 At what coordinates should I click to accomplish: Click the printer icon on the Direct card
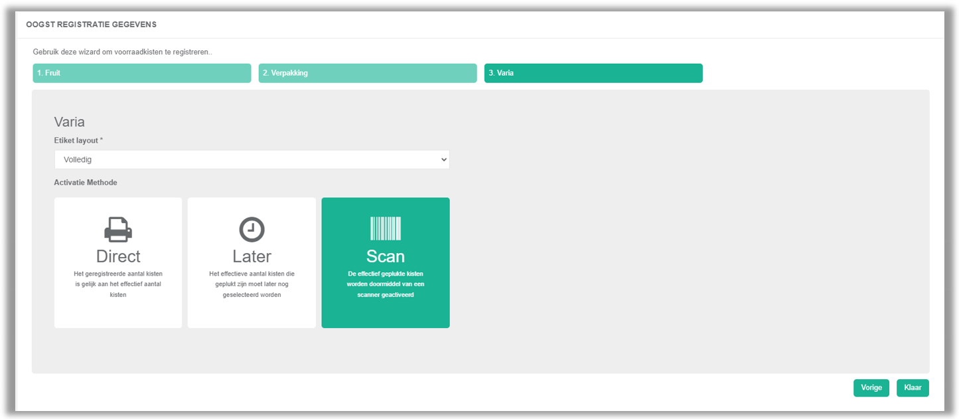tap(118, 229)
